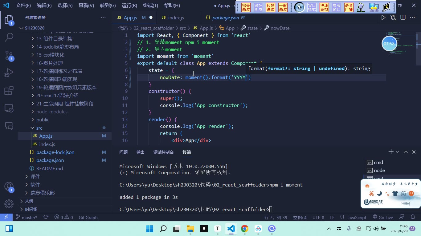
Task: Open the Search view in activity bar
Action: point(9,37)
